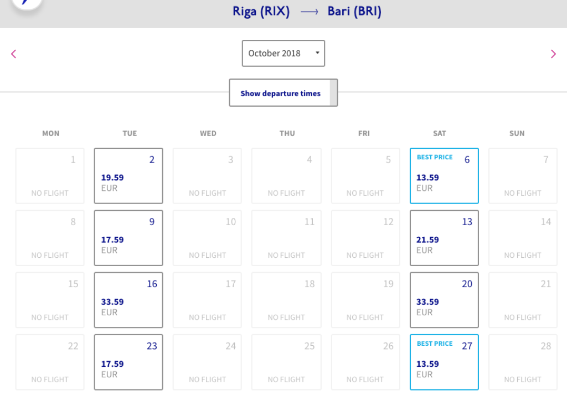
Task: Pick Saturday October 13 flight at 21.59
Action: click(x=444, y=238)
